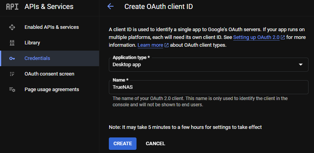
Task: Open the Application type dropdown
Action: point(208,65)
